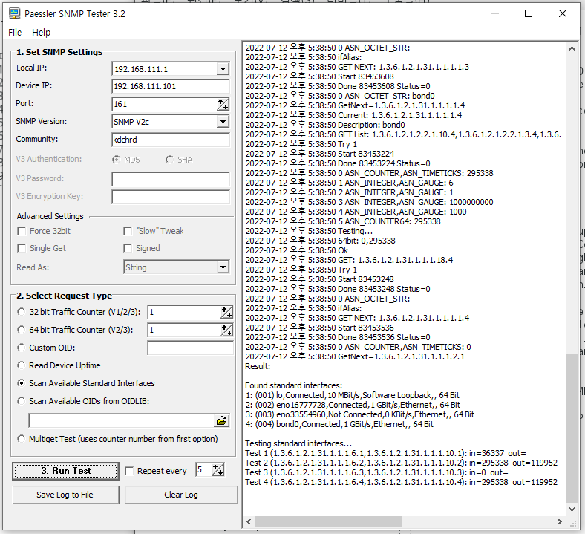Viewport: 585px width, 534px height.
Task: Click the "4: (004) bond0" interface line
Action: [x=339, y=424]
